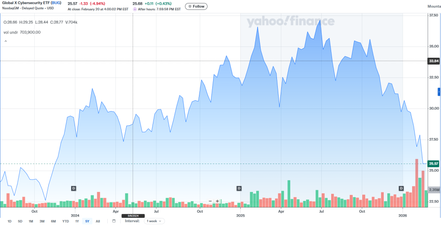The image size is (441, 226).
Task: Click the L:28.44 low value
Action: [41, 22]
